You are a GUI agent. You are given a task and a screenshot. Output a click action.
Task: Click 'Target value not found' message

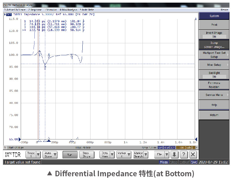pos(22,162)
